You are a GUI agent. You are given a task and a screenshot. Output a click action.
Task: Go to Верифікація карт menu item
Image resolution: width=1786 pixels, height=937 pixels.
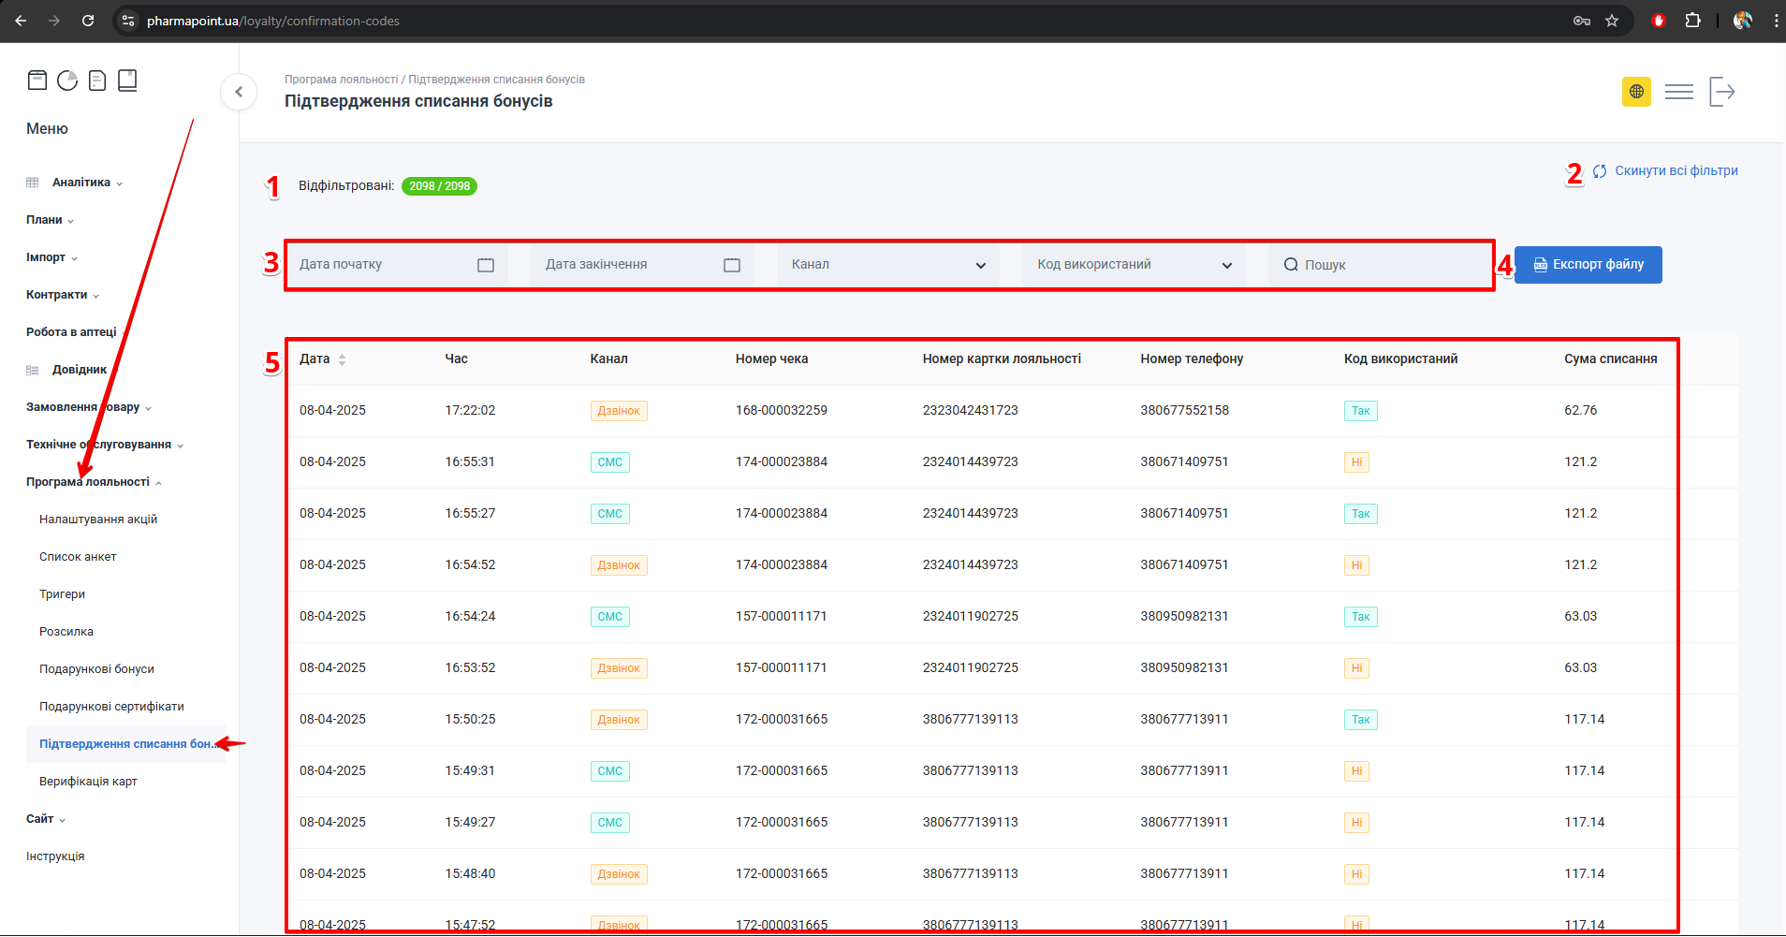88,782
